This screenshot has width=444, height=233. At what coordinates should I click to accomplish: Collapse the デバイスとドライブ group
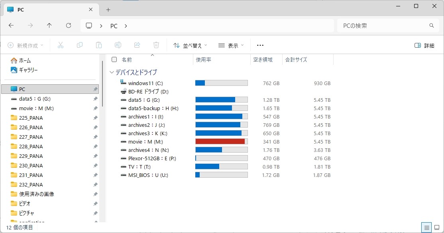pyautogui.click(x=112, y=72)
